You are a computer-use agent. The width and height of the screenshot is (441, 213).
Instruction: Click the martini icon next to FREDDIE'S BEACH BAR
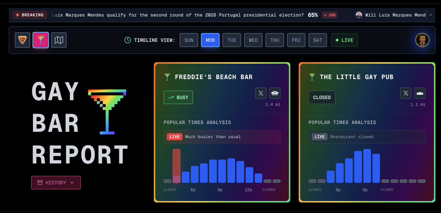point(166,77)
